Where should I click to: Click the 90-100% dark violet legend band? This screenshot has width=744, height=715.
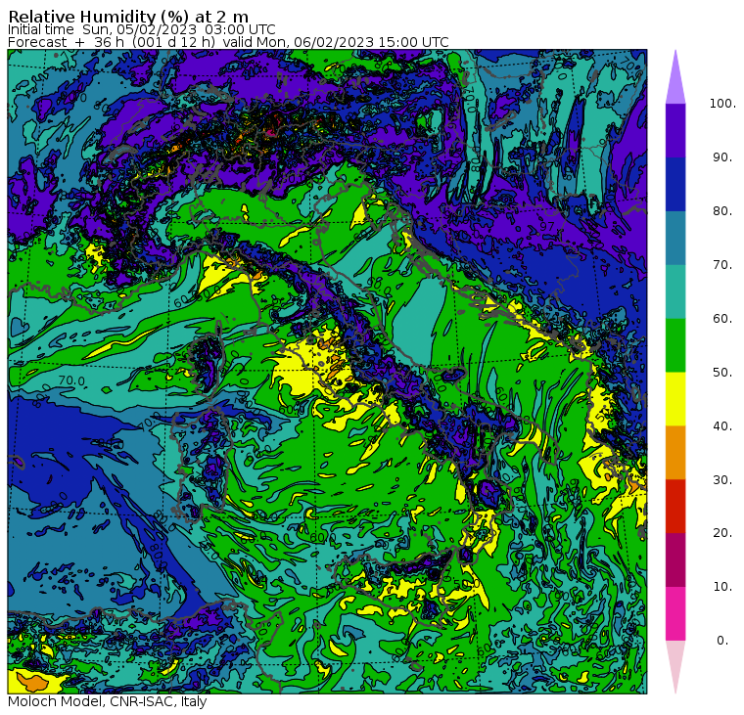coord(675,130)
